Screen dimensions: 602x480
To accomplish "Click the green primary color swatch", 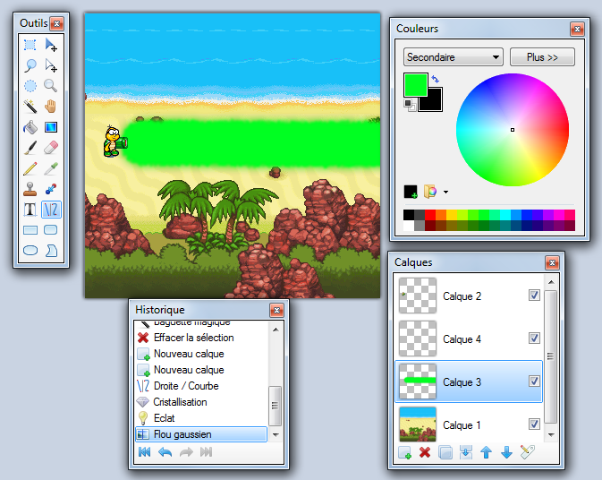I will tap(416, 85).
